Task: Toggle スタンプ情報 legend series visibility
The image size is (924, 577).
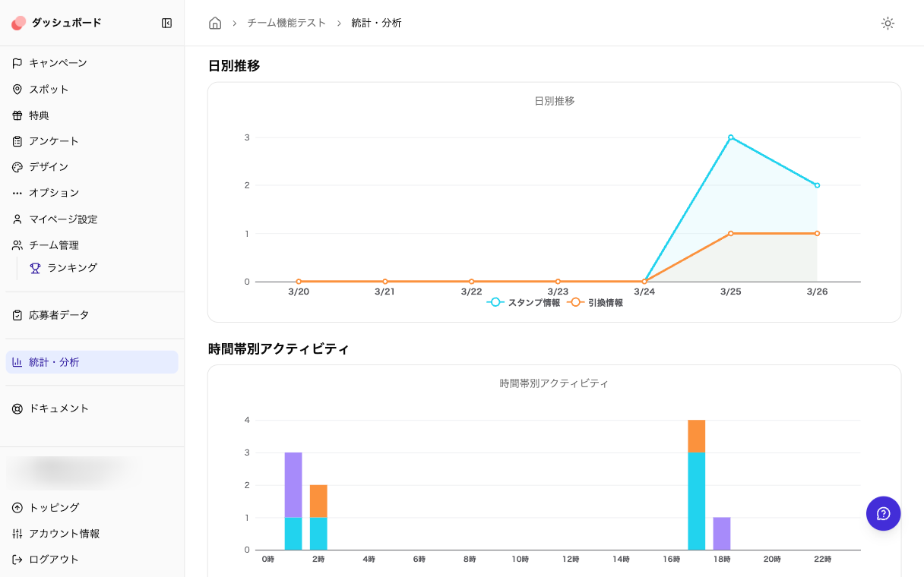Action: pyautogui.click(x=524, y=302)
